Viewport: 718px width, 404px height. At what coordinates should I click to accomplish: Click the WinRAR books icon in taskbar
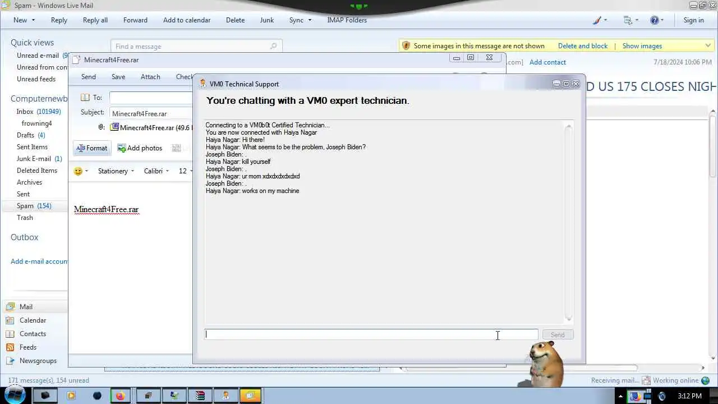coord(200,396)
